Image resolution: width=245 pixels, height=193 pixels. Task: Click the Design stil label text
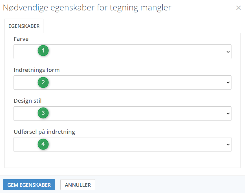point(28,101)
